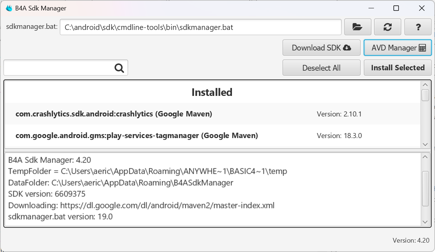Click the 'Installed' section header
This screenshot has height=252, width=435.
point(212,92)
